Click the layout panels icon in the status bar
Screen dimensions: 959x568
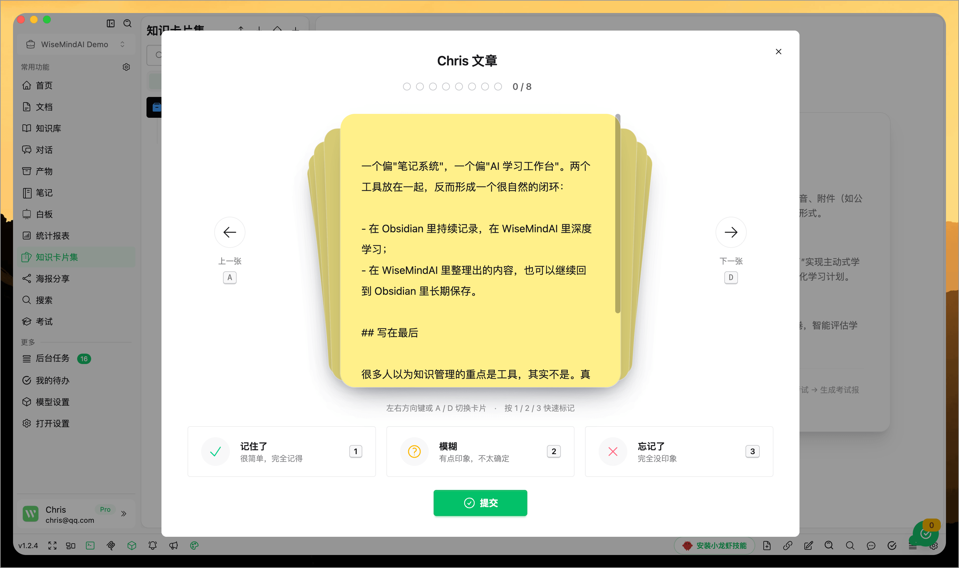pyautogui.click(x=70, y=546)
